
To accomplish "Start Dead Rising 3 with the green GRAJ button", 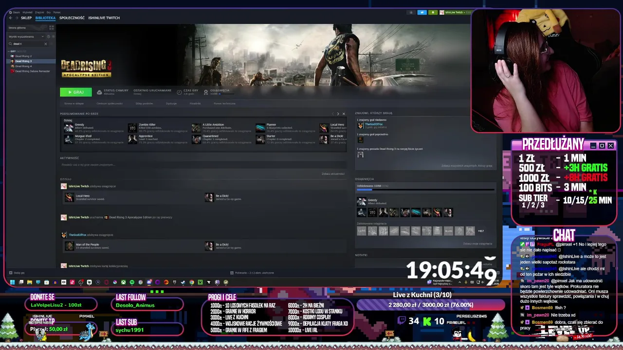I will 75,92.
